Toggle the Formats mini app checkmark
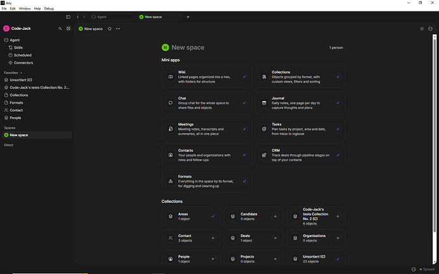Image resolution: width=439 pixels, height=274 pixels. pyautogui.click(x=244, y=181)
